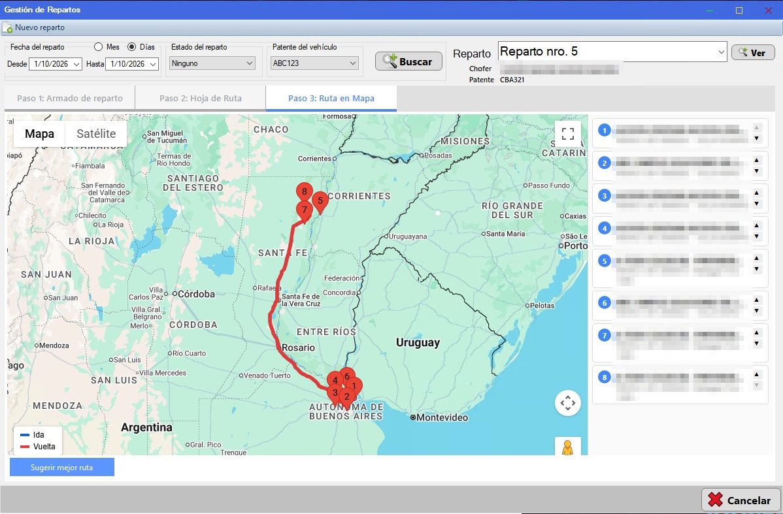Open the Reparto nro. 5 dropdown
Viewport: 783px width, 514px height.
pos(721,52)
